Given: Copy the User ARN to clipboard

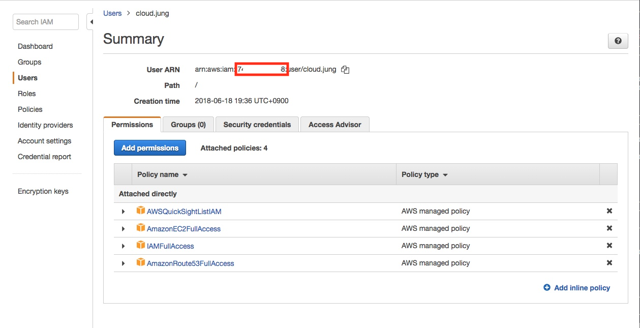Looking at the screenshot, I should coord(345,70).
